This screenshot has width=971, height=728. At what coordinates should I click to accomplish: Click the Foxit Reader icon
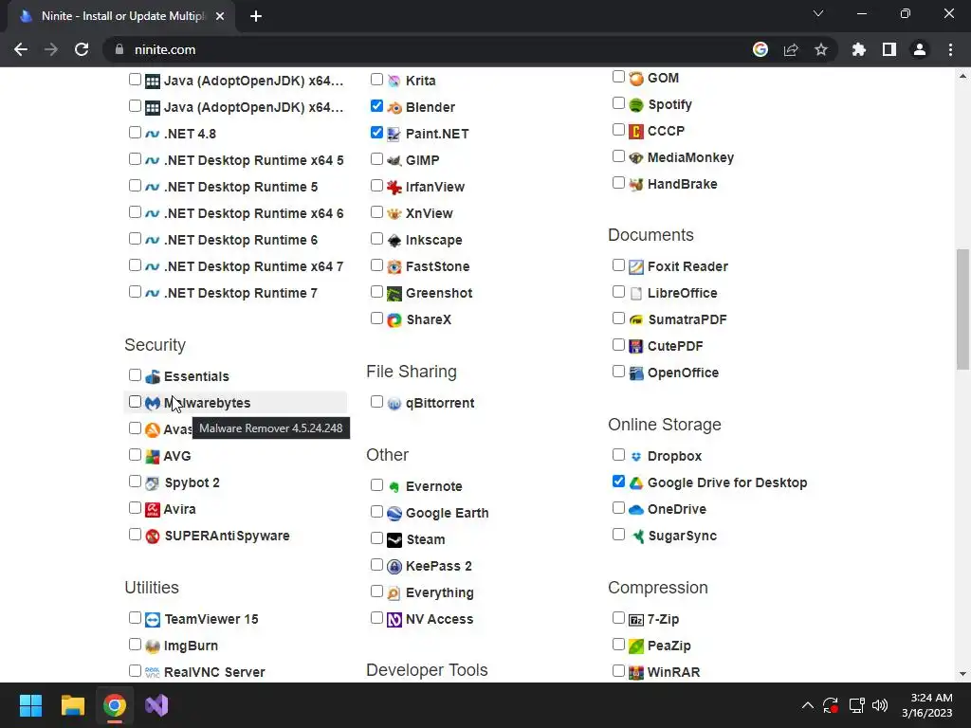tap(636, 267)
